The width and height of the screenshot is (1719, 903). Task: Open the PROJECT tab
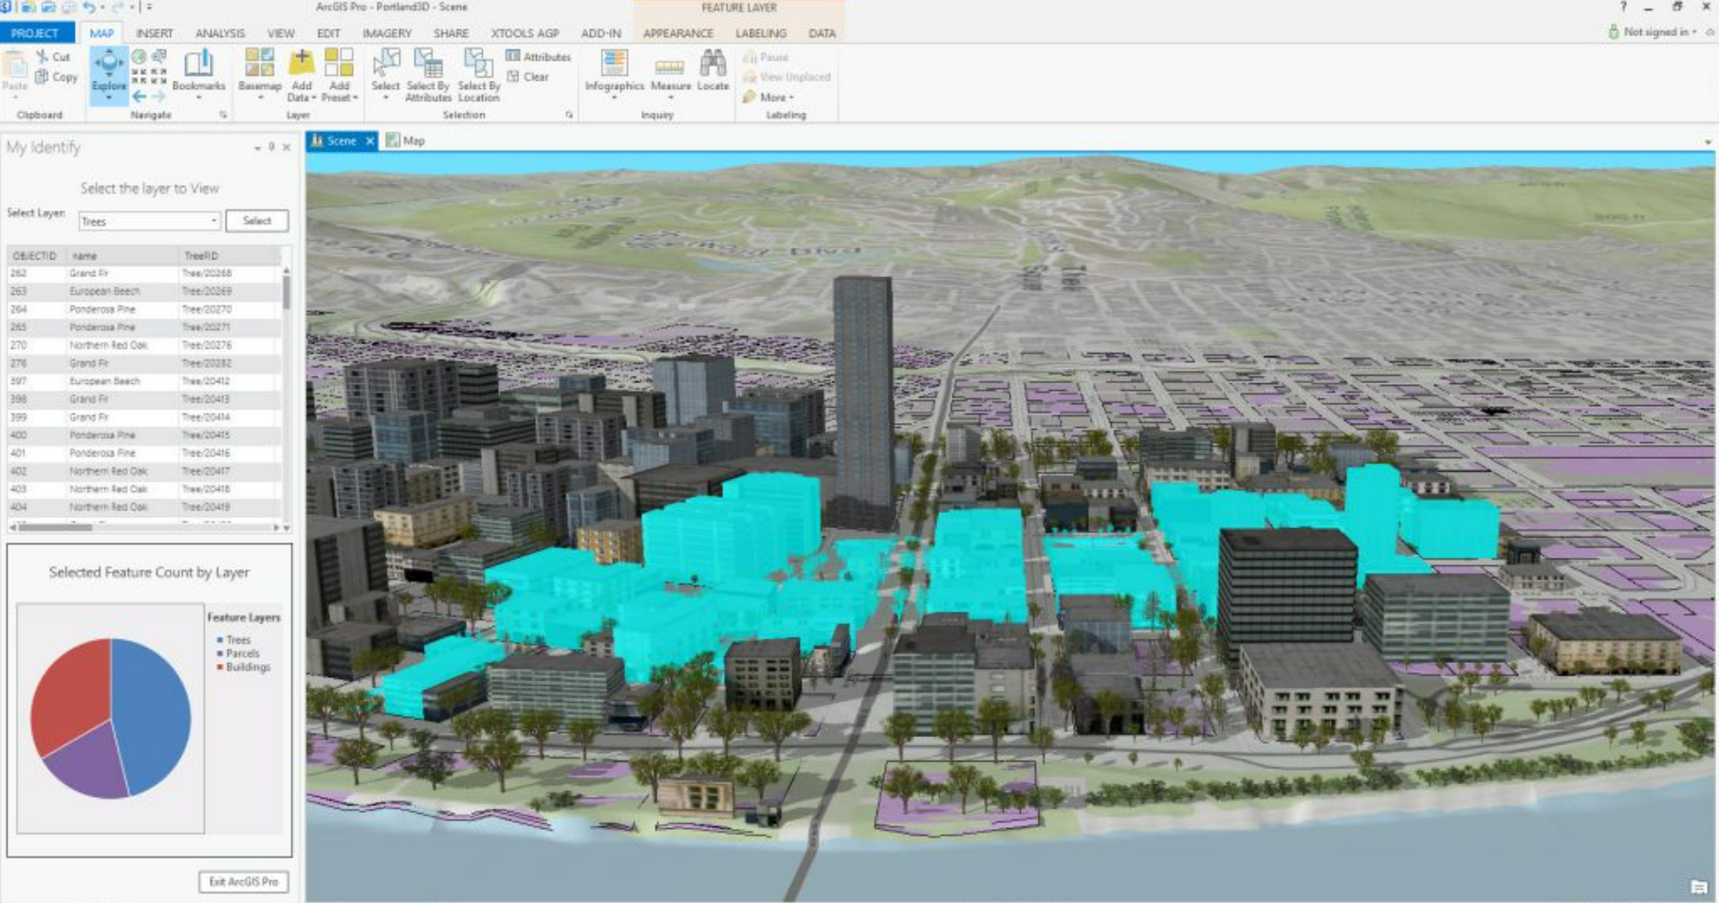tap(36, 33)
